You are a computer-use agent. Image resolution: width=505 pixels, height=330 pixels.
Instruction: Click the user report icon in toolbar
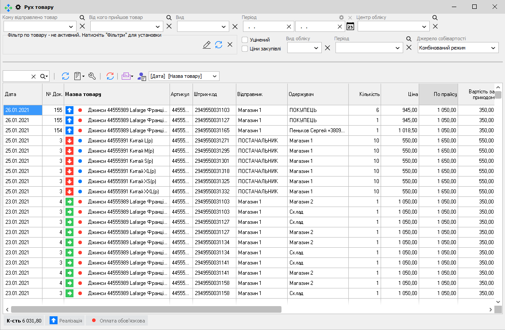(142, 77)
